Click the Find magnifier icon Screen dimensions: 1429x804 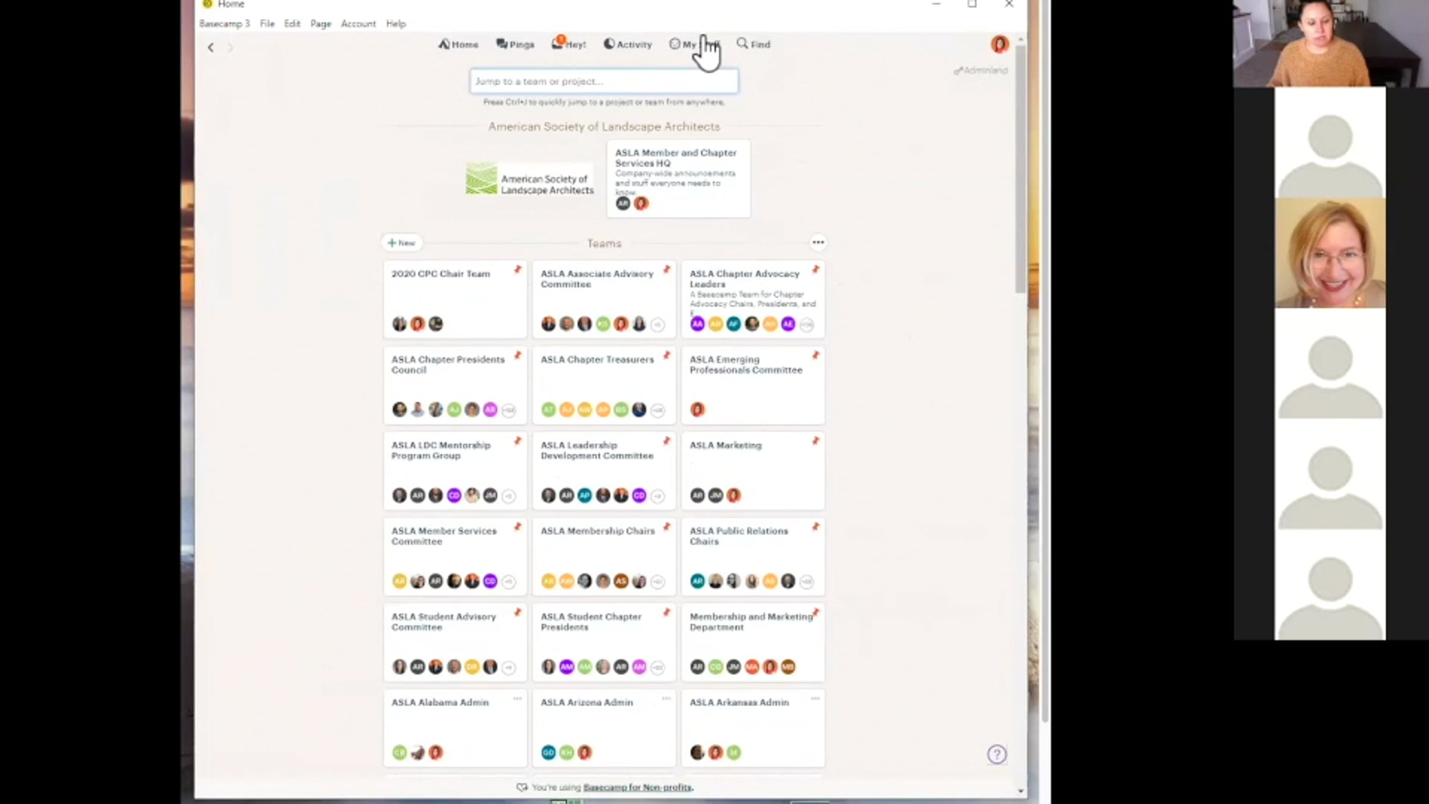click(x=742, y=43)
